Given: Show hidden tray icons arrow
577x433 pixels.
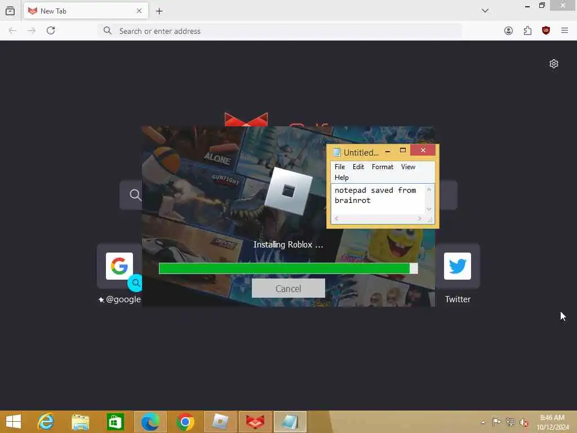Looking at the screenshot, I should click(483, 422).
